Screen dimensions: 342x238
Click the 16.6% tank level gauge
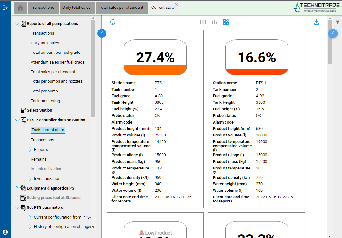pyautogui.click(x=257, y=57)
